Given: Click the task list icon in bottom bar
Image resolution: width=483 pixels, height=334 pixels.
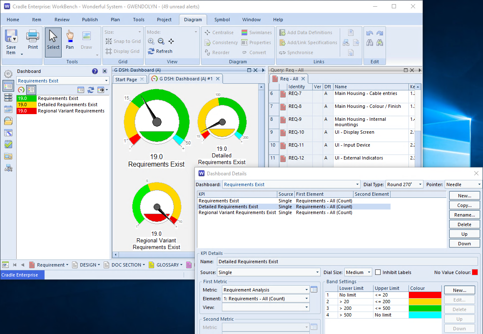Looking at the screenshot, I should point(5,265).
